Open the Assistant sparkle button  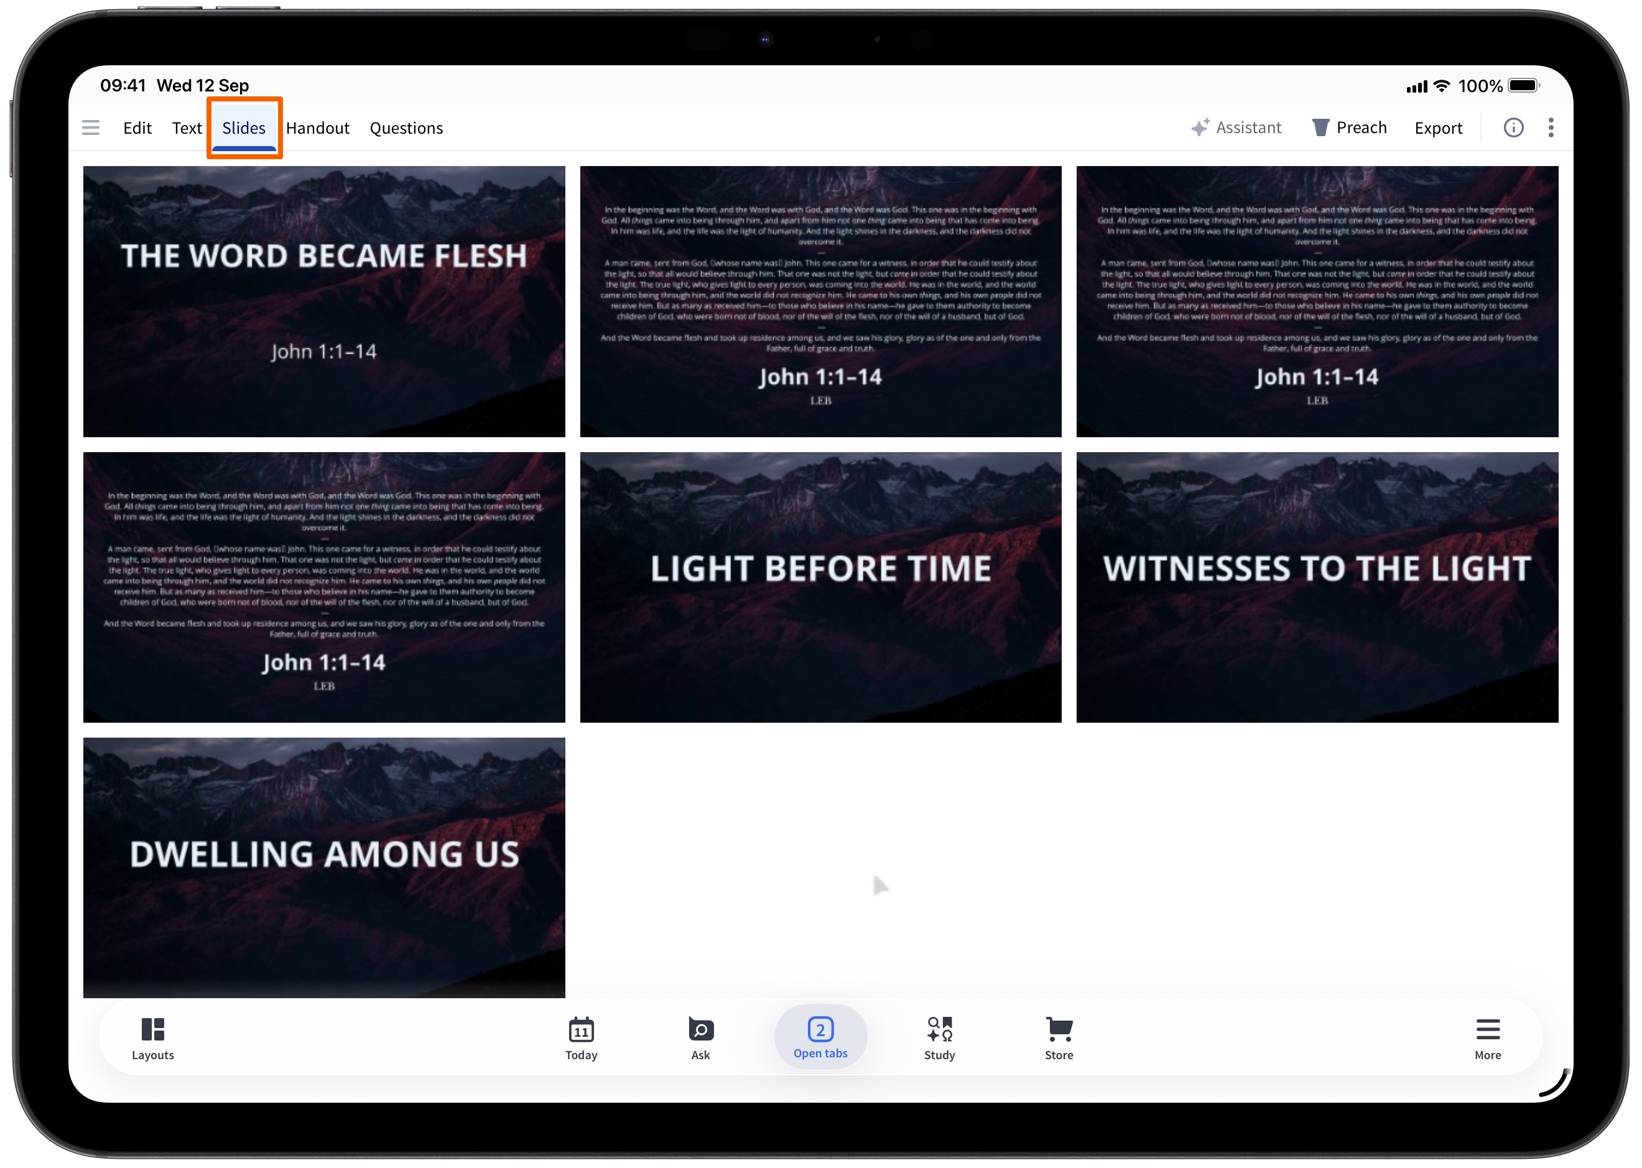1236,128
